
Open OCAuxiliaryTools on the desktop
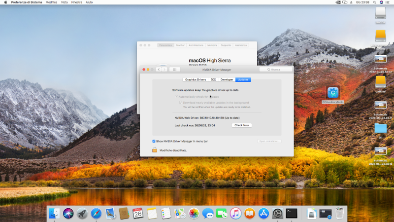pyautogui.click(x=333, y=92)
